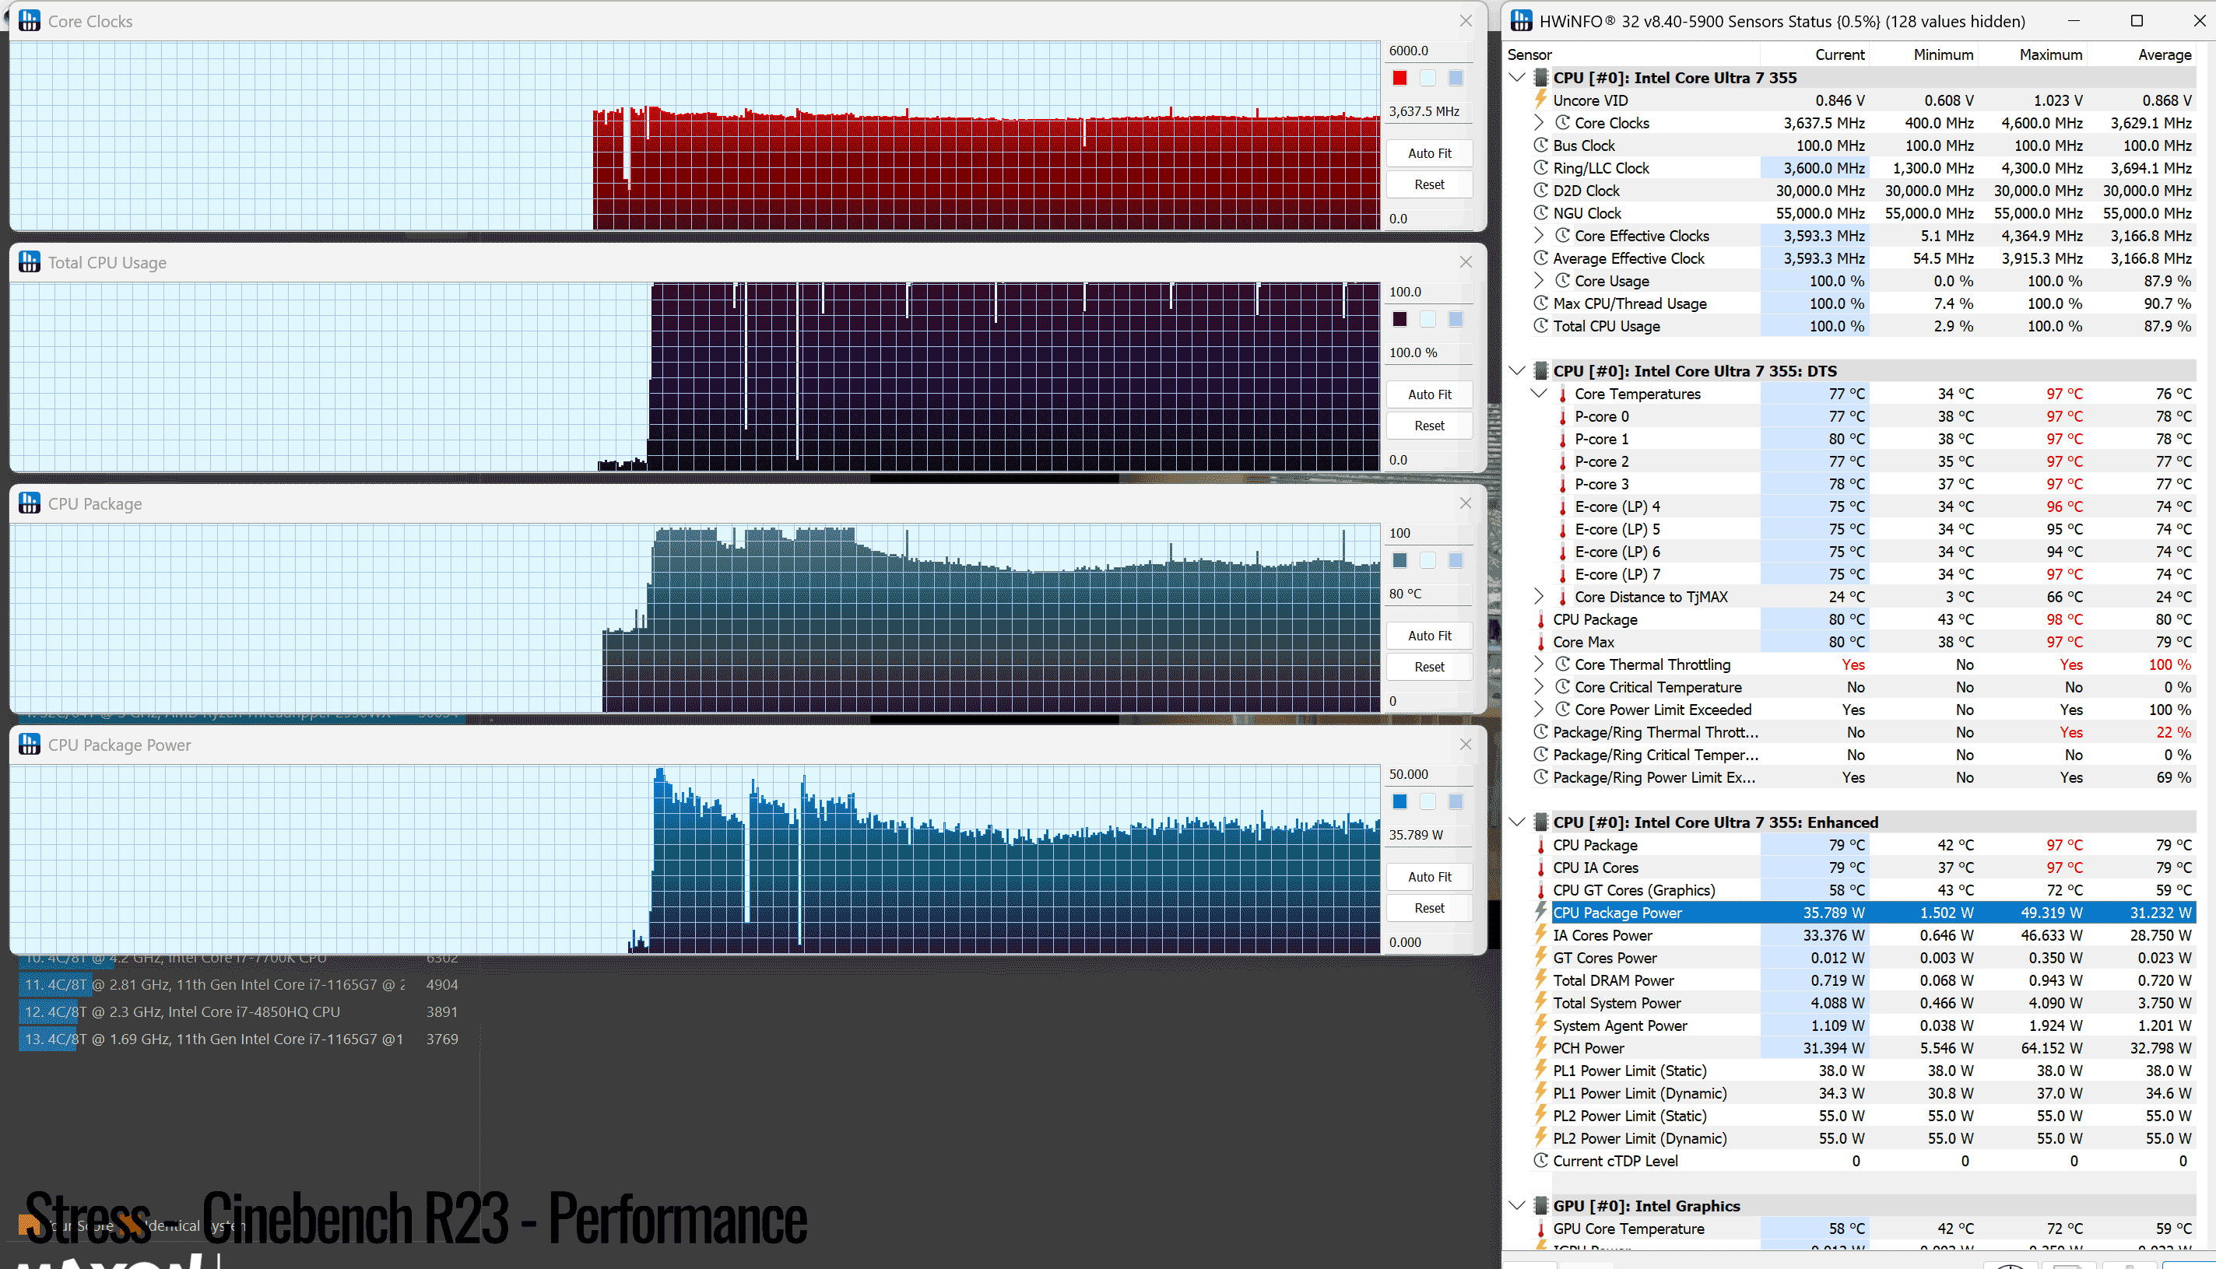This screenshot has width=2216, height=1269.
Task: Click the HWiNFO Sensors Status window title icon
Action: pyautogui.click(x=1521, y=21)
